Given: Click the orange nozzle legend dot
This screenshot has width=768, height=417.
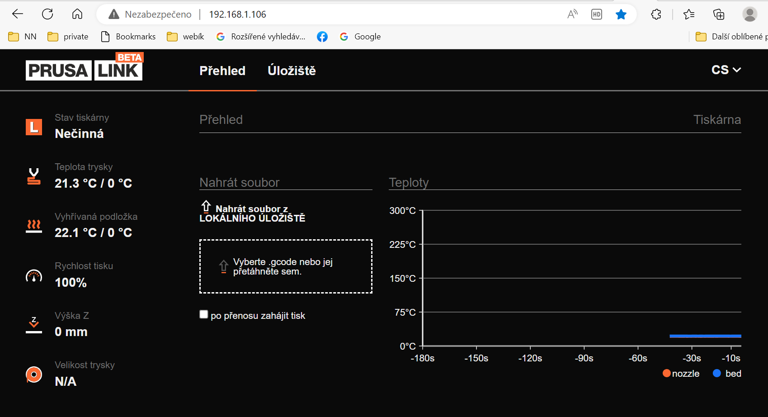Looking at the screenshot, I should click(666, 373).
